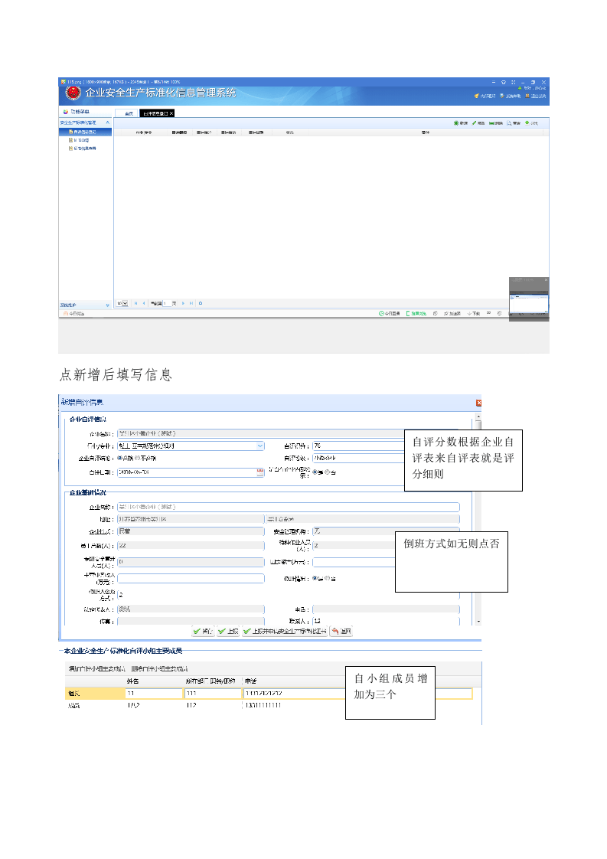Click the 退出系统 icon in header

(x=527, y=96)
